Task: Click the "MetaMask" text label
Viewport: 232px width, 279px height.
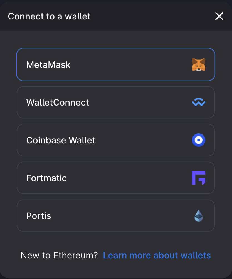Action: point(48,65)
